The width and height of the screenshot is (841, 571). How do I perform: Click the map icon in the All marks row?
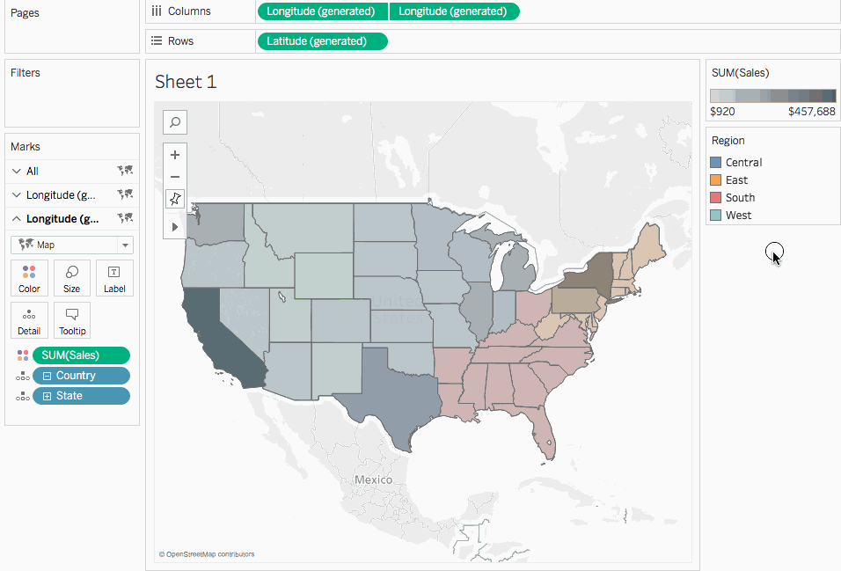pos(125,171)
